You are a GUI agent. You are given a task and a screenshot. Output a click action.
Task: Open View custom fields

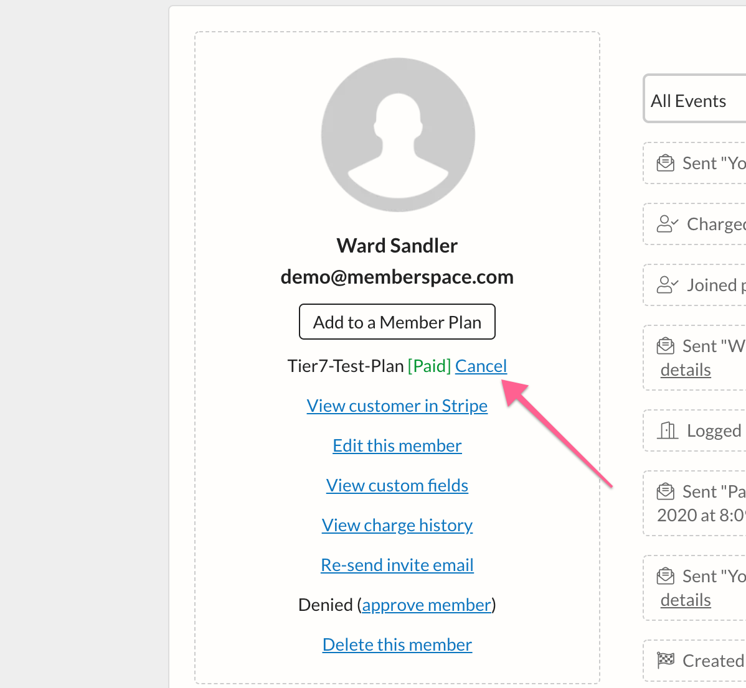397,485
